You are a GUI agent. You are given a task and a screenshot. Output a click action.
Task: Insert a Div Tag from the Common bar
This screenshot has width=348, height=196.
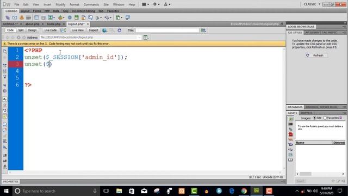click(x=43, y=17)
